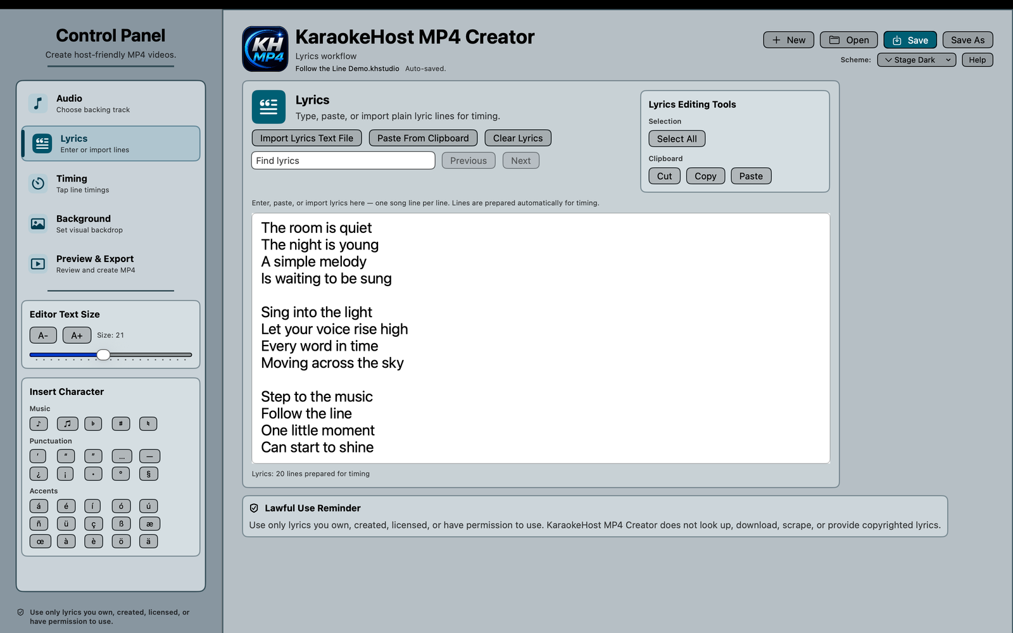Insert the ñ character
The width and height of the screenshot is (1013, 633).
tap(39, 523)
